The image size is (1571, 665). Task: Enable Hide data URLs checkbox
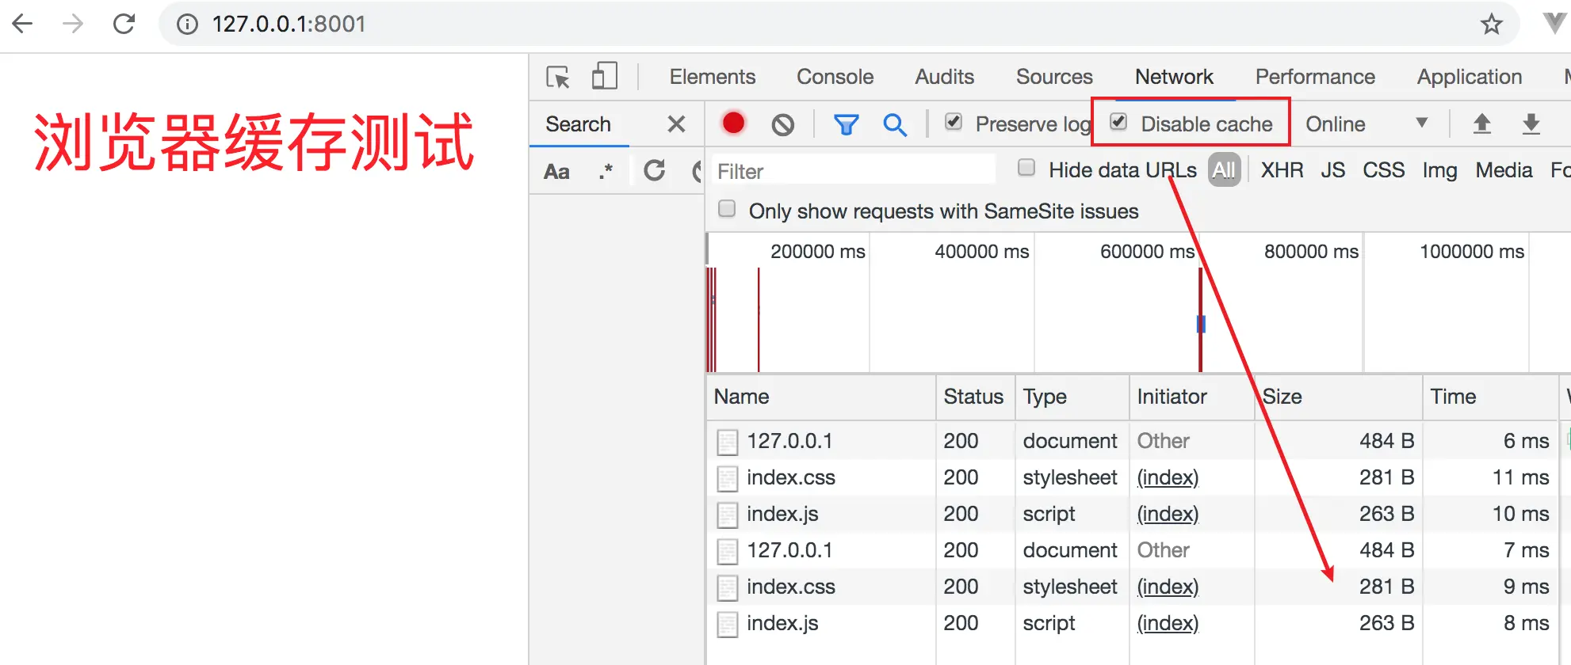[1026, 168]
